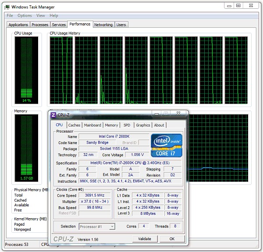Open the Graphics tab in CPU-Z
Screen dimensions: 263x252
point(143,125)
